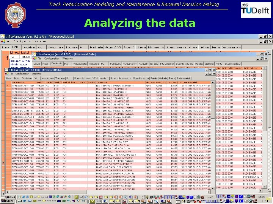Go to Scambio aereo tab in middle window
The height and width of the screenshot is (204, 273).
184,64
